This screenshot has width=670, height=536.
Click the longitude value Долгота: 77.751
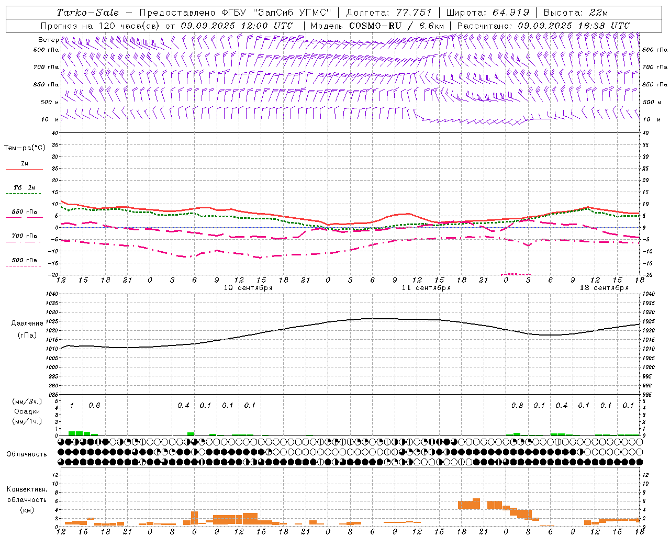pyautogui.click(x=389, y=13)
